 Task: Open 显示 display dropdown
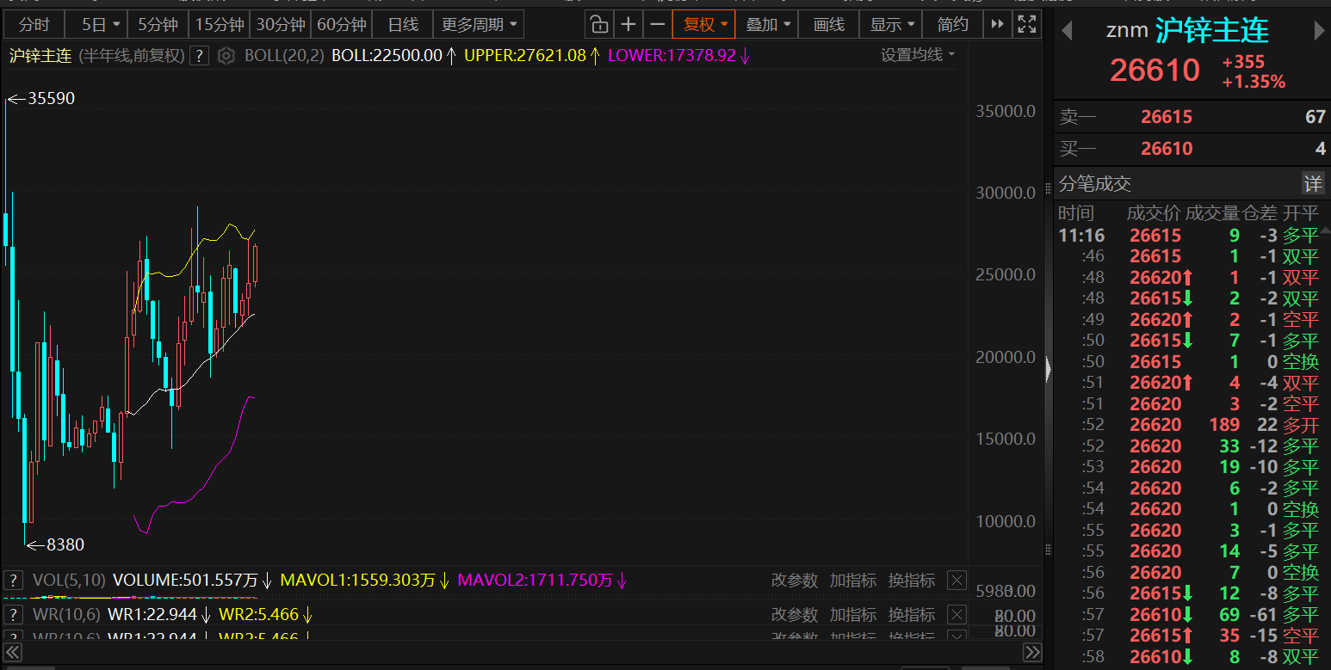coord(891,25)
